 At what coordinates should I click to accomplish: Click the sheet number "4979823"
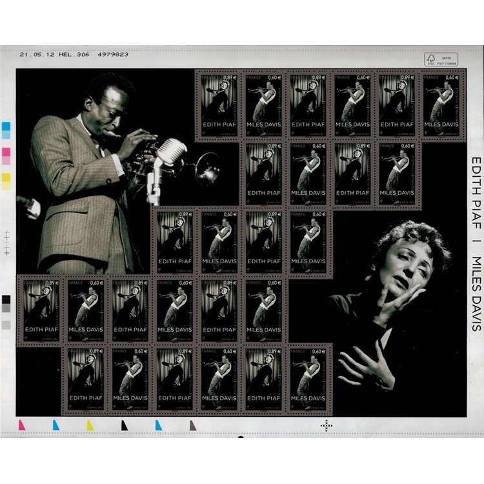click(x=113, y=54)
